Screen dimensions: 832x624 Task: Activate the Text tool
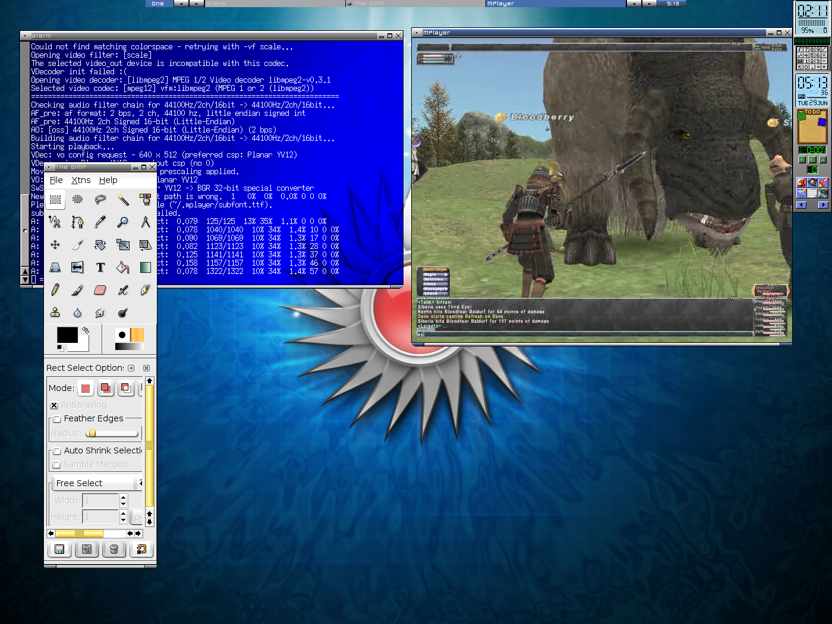[100, 267]
